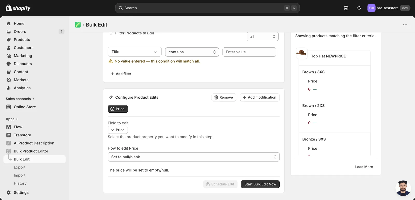Screen dimensions: 415x200
Task: Click the Analytics bar chart icon
Action: (9, 88)
